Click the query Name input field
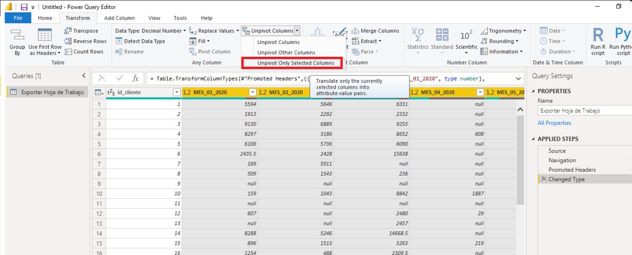 (585, 111)
